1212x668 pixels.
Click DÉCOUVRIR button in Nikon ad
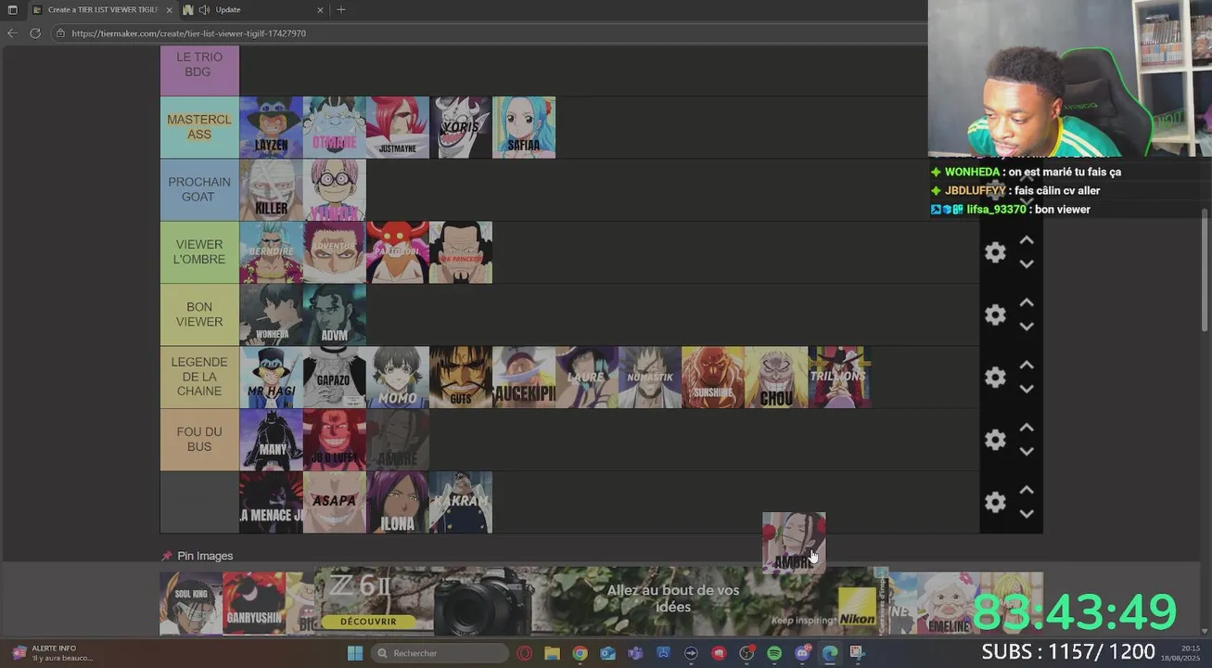point(368,621)
